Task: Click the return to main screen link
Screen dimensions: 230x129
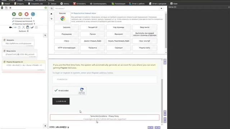Action: (x=84, y=13)
